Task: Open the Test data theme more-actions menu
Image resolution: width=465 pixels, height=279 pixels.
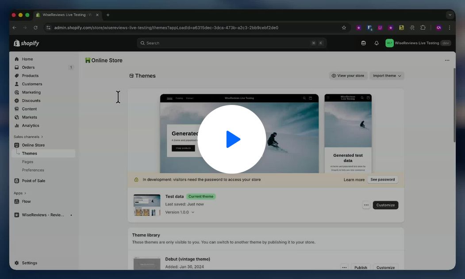Action: [x=366, y=205]
